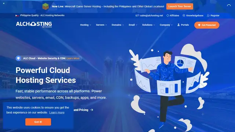Image resolution: width=235 pixels, height=132 pixels.
Task: Open sales@alchosting.net email link
Action: coord(152,15)
